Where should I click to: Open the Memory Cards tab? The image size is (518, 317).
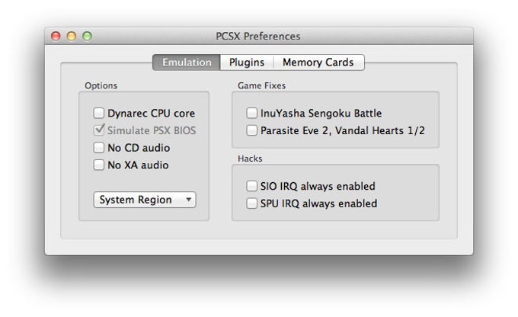(x=318, y=62)
